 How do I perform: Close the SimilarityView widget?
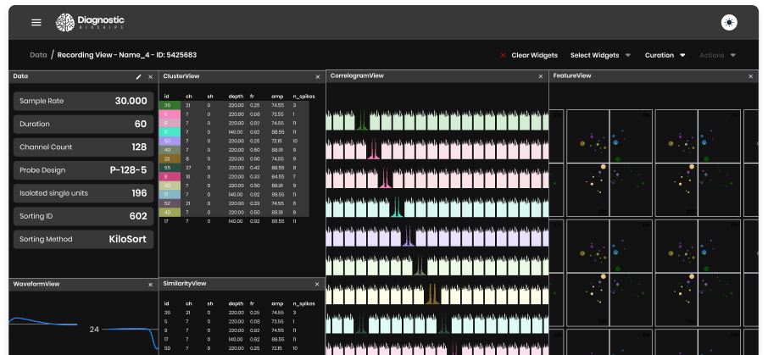[317, 284]
